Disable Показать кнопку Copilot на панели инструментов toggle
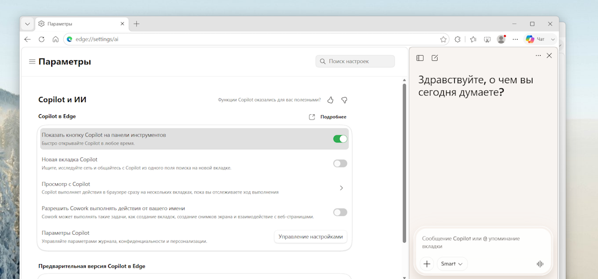598x279 pixels. point(340,139)
